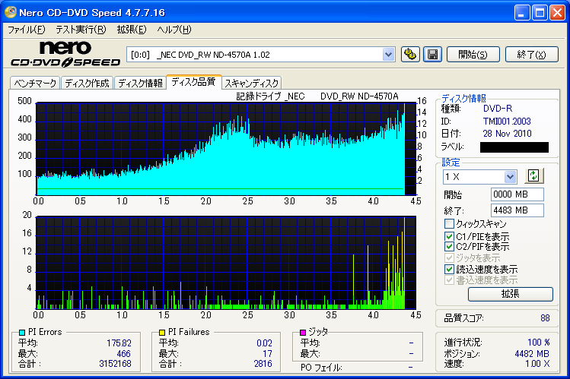Screen dimensions: 570x379
Task: Click the PI Failures maximum 17
Action: coord(268,354)
